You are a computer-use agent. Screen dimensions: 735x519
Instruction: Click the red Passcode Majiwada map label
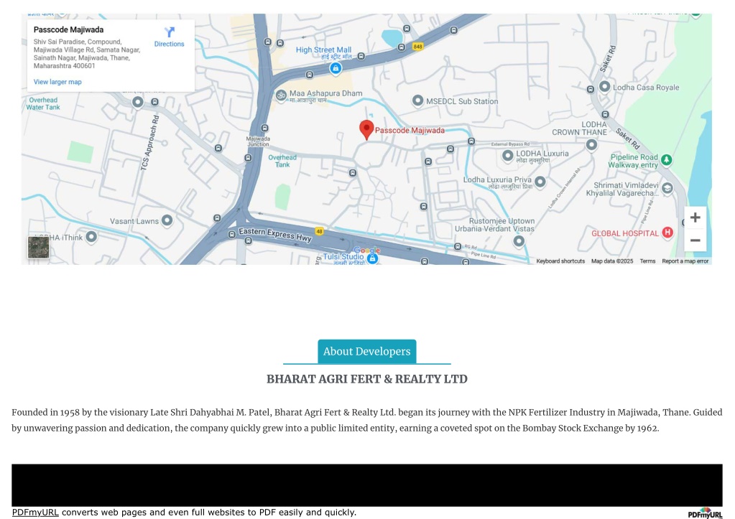tap(410, 130)
